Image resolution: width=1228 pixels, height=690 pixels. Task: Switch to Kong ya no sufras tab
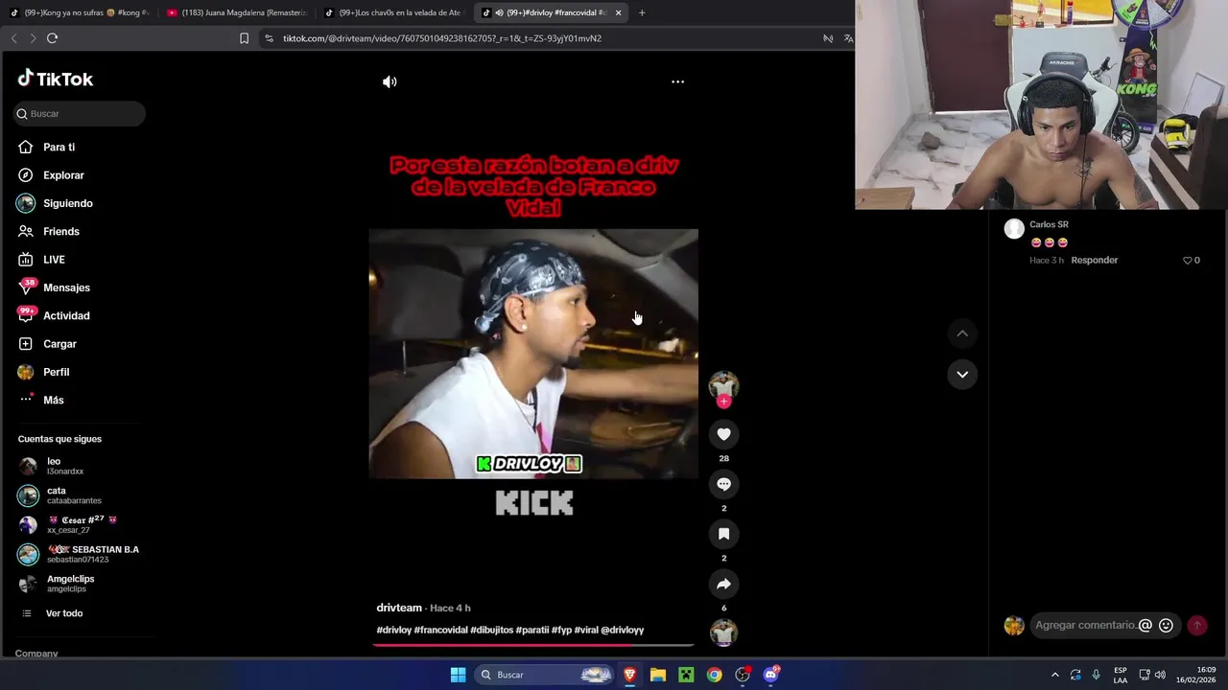pos(80,12)
